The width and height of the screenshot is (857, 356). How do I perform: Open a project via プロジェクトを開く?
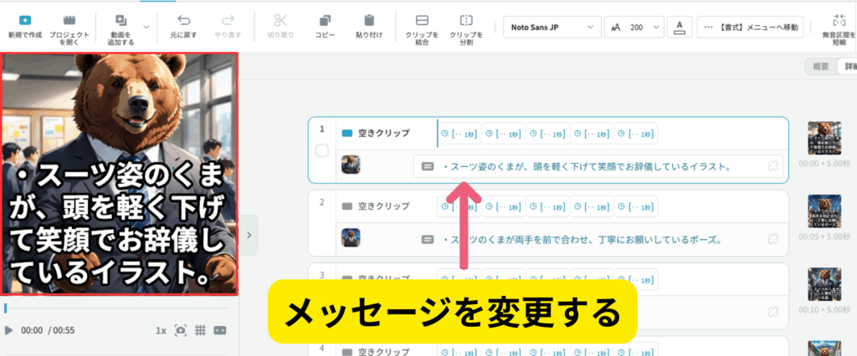(69, 29)
